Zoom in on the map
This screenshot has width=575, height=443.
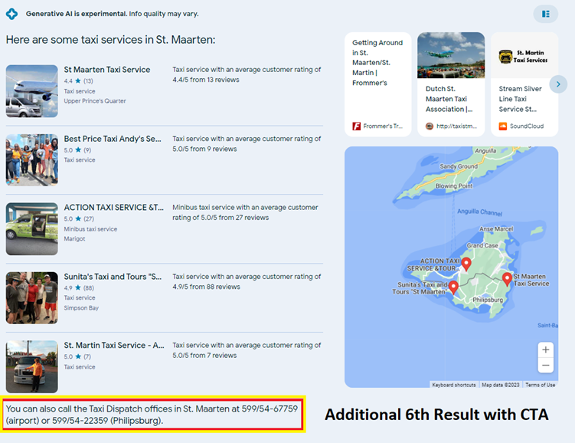point(545,349)
